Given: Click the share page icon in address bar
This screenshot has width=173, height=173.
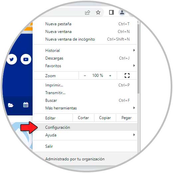Looking at the screenshot, I should click(87, 12).
